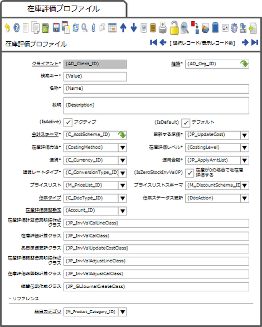Save record with the floppy disk icon
The image size is (262, 327).
56,28
